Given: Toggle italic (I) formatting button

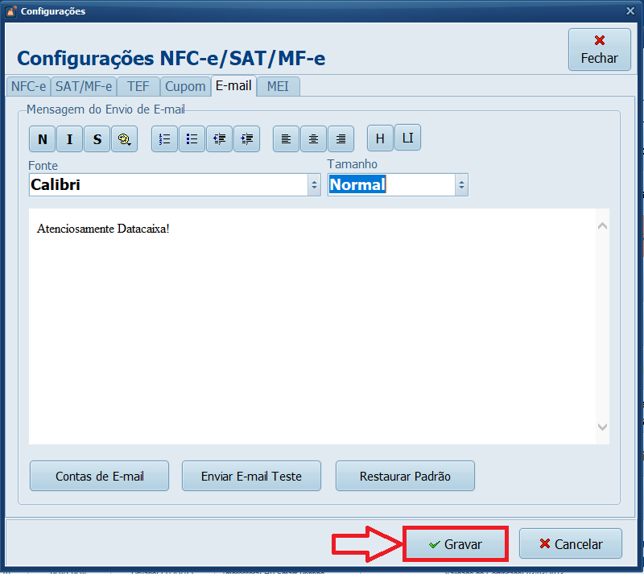Looking at the screenshot, I should coord(69,139).
